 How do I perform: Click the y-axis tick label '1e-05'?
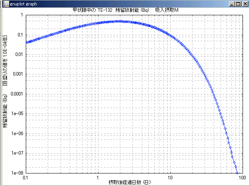18,114
